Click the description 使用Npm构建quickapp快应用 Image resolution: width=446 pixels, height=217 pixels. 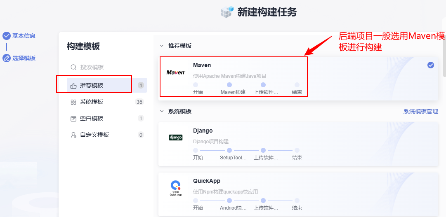point(225,192)
